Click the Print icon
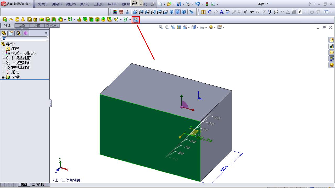Viewport: 335px width, 188px height. coord(188,4)
